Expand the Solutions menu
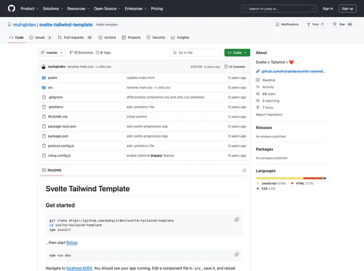 pyautogui.click(x=53, y=8)
